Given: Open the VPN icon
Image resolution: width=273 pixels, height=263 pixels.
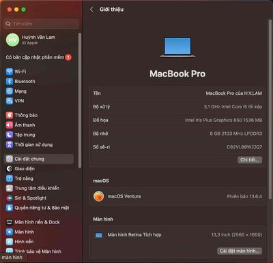Looking at the screenshot, I should click(x=10, y=101).
